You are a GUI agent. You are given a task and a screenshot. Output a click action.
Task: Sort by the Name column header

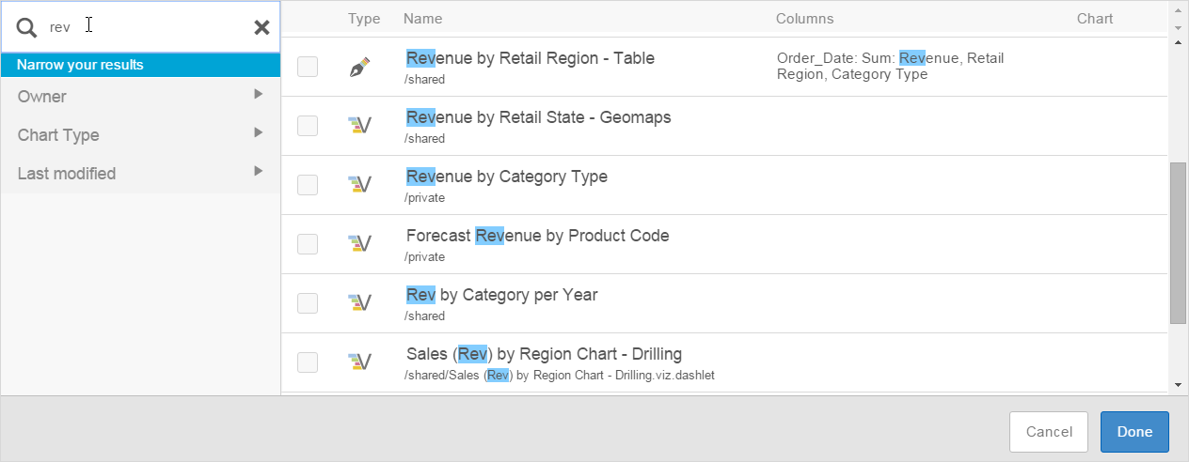click(x=422, y=19)
